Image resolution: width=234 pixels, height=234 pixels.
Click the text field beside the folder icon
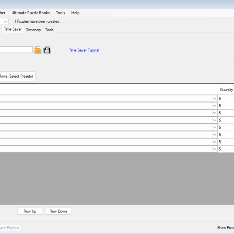(16, 50)
